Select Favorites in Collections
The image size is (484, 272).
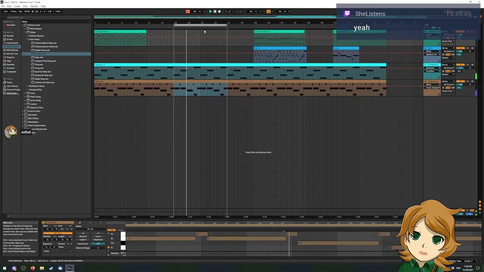(11, 25)
